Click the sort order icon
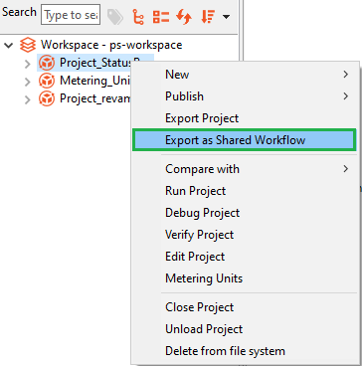The height and width of the screenshot is (366, 362). (208, 17)
